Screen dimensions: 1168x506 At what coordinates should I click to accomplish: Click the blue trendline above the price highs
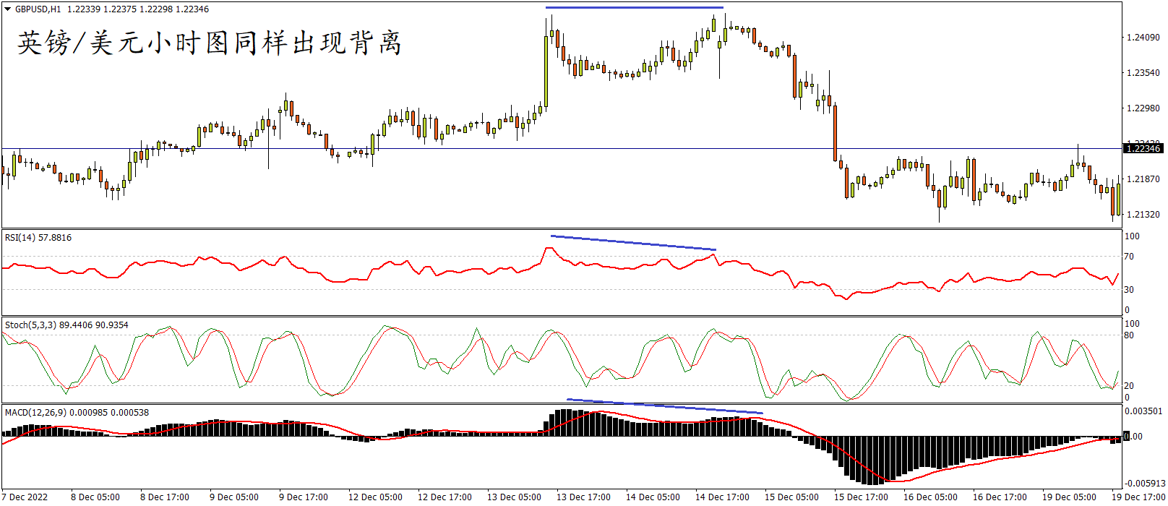pos(634,7)
